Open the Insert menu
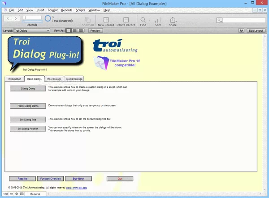This screenshot has width=269, height=198. coord(40,10)
